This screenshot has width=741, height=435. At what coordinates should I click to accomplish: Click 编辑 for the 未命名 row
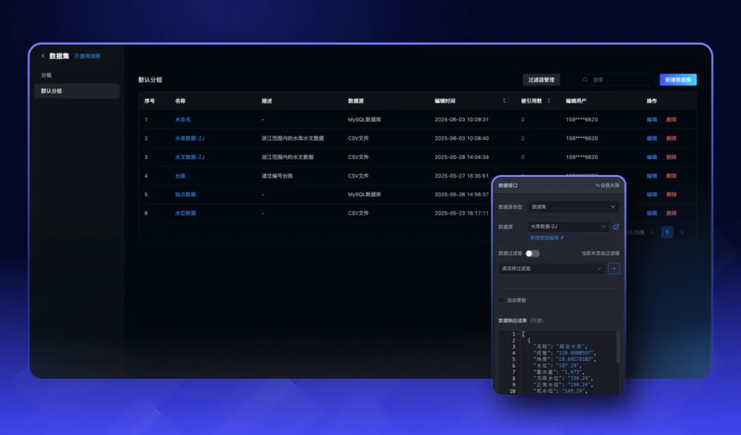pos(651,119)
